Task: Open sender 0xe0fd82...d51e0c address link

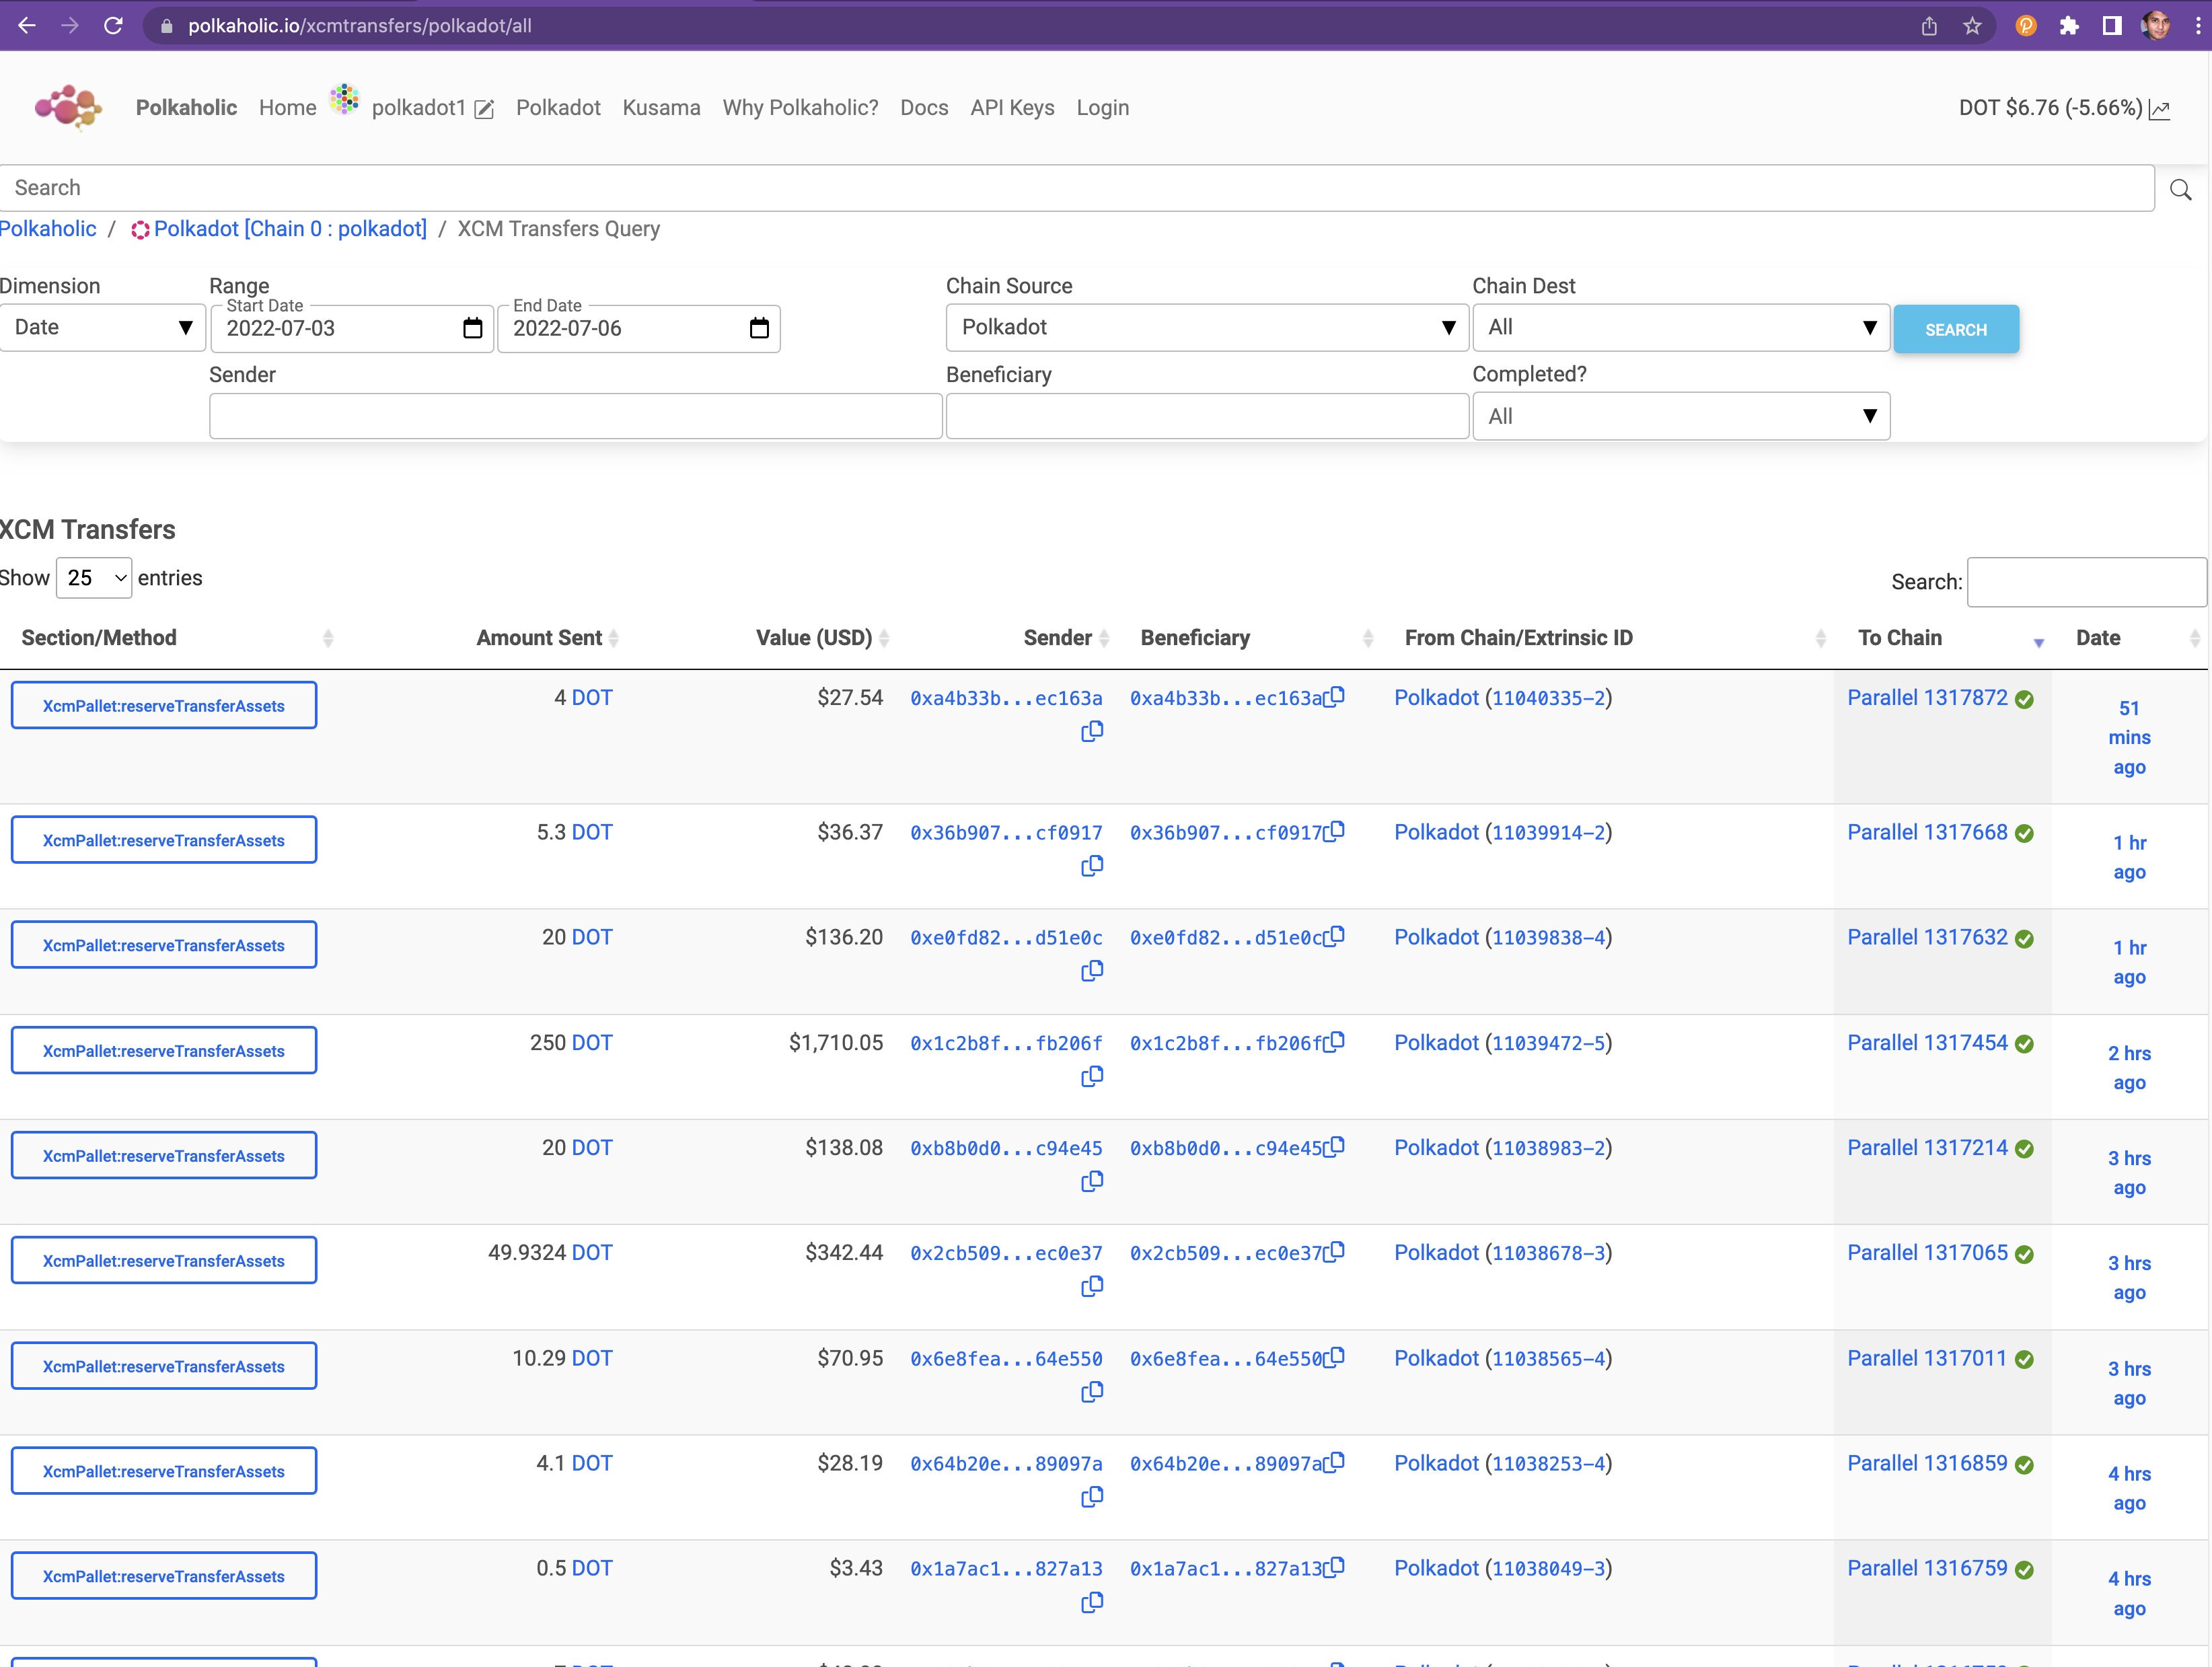Action: tap(1006, 938)
